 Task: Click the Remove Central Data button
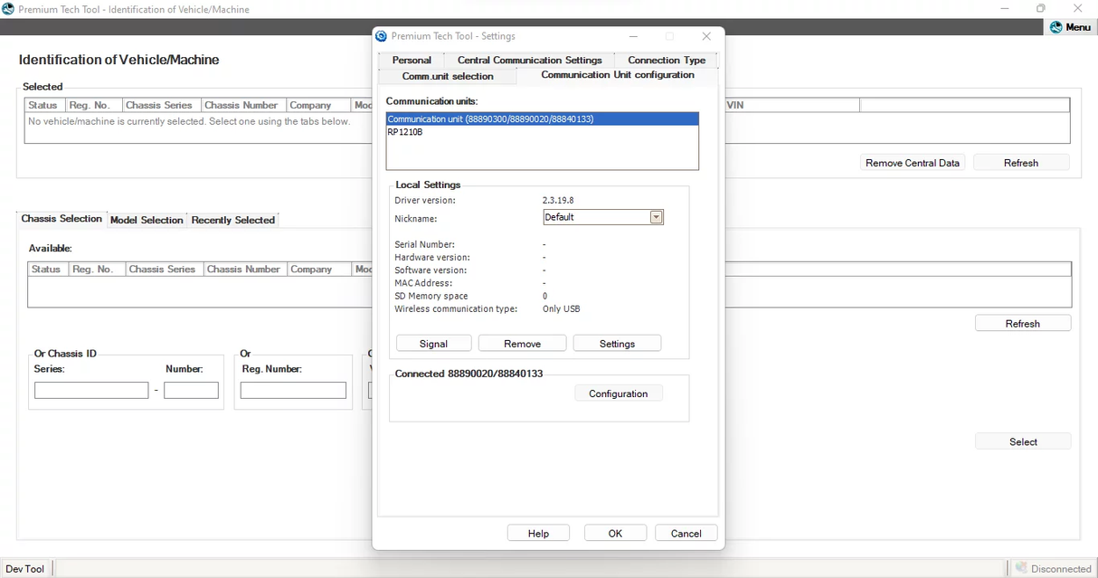(912, 162)
